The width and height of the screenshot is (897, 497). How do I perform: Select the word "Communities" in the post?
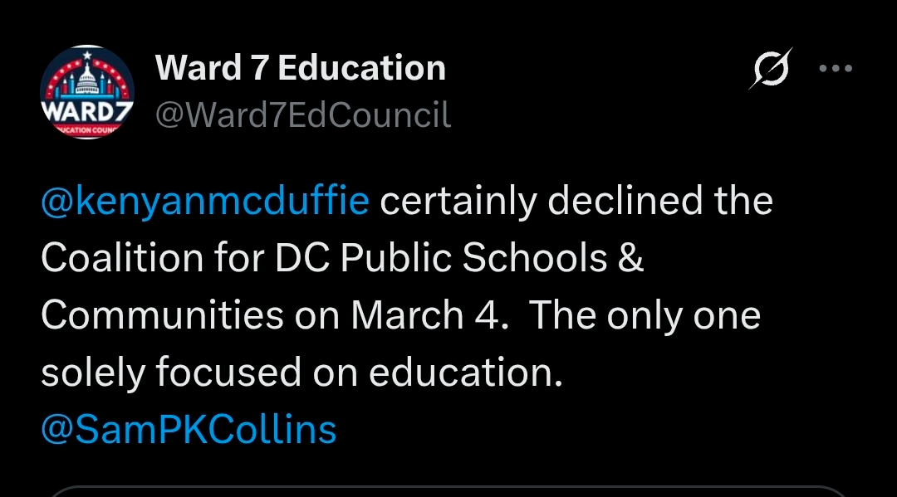(x=162, y=316)
